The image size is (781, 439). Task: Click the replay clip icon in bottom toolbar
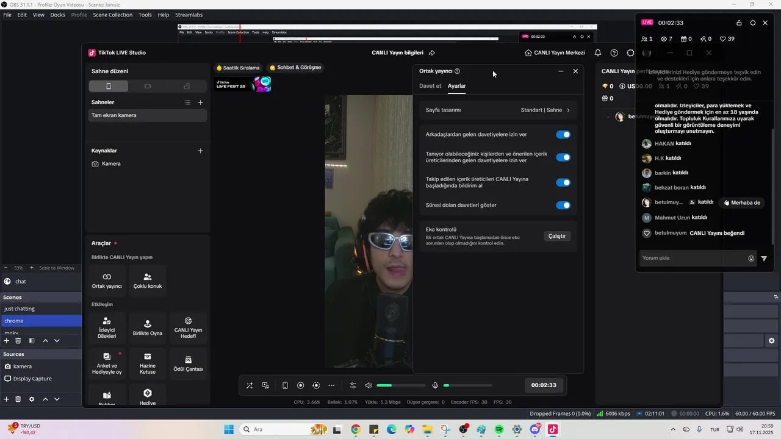316,385
